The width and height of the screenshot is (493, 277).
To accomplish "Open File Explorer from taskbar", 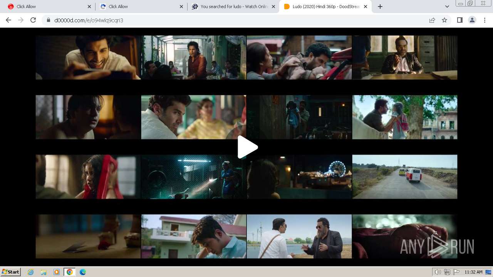I will tap(44, 272).
